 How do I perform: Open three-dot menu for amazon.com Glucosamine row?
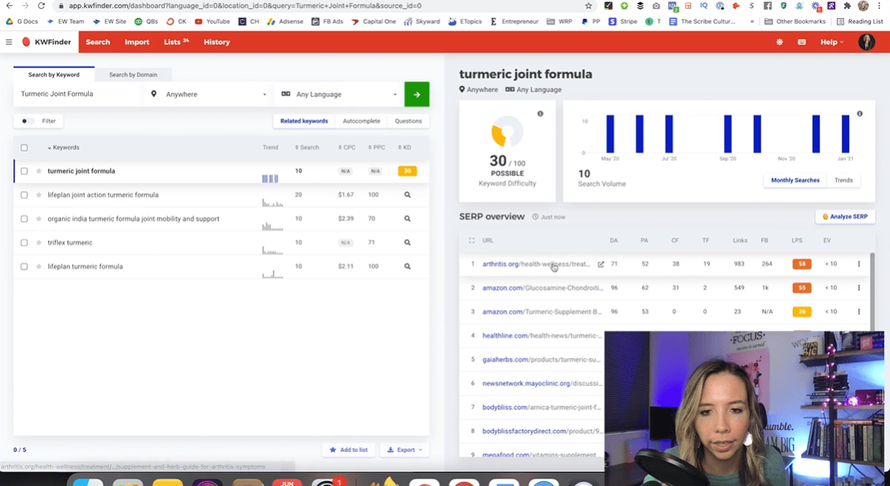coord(859,288)
